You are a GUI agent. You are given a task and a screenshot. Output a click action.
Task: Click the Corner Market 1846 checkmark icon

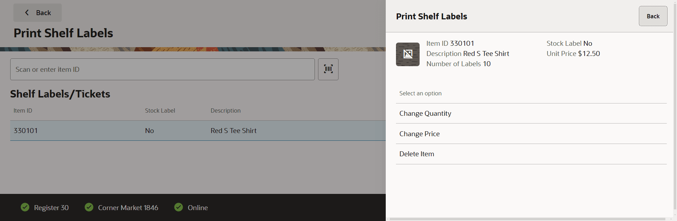pos(89,207)
